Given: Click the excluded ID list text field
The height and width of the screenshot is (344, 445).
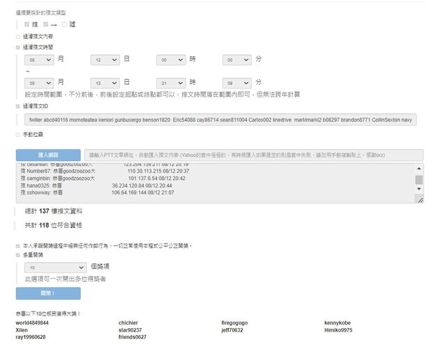Looking at the screenshot, I should (220, 120).
